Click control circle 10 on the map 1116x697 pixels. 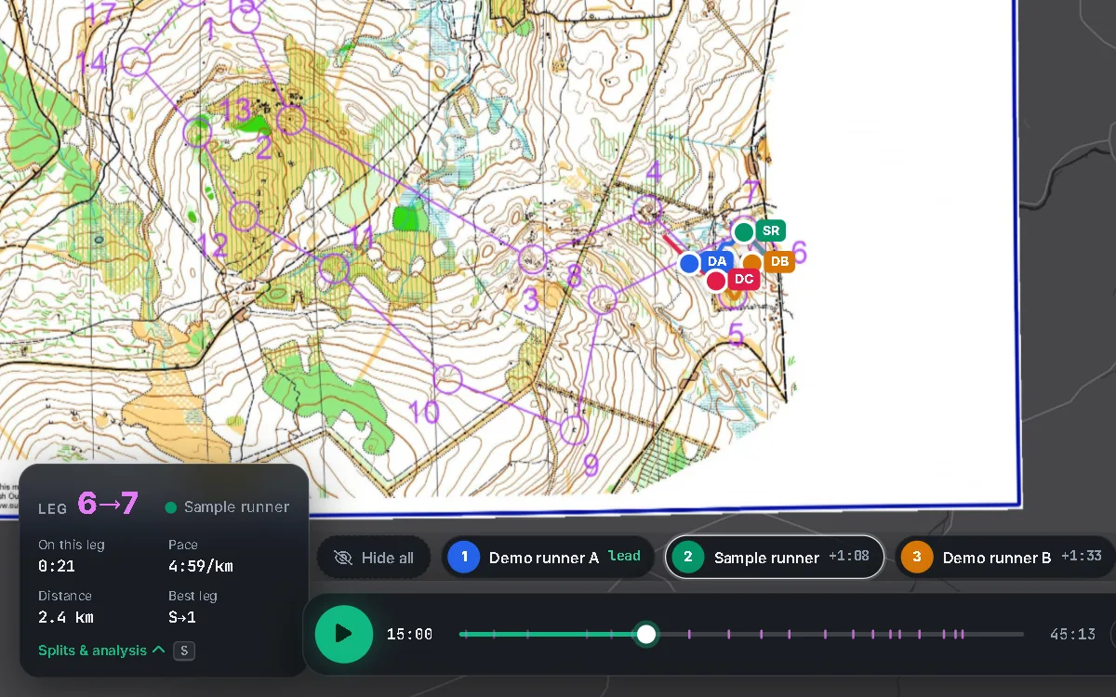tap(448, 379)
